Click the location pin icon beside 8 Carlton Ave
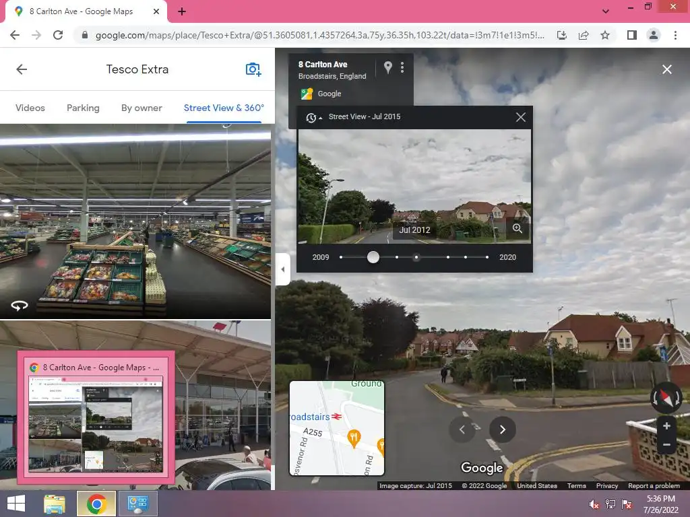The width and height of the screenshot is (690, 517). click(387, 67)
